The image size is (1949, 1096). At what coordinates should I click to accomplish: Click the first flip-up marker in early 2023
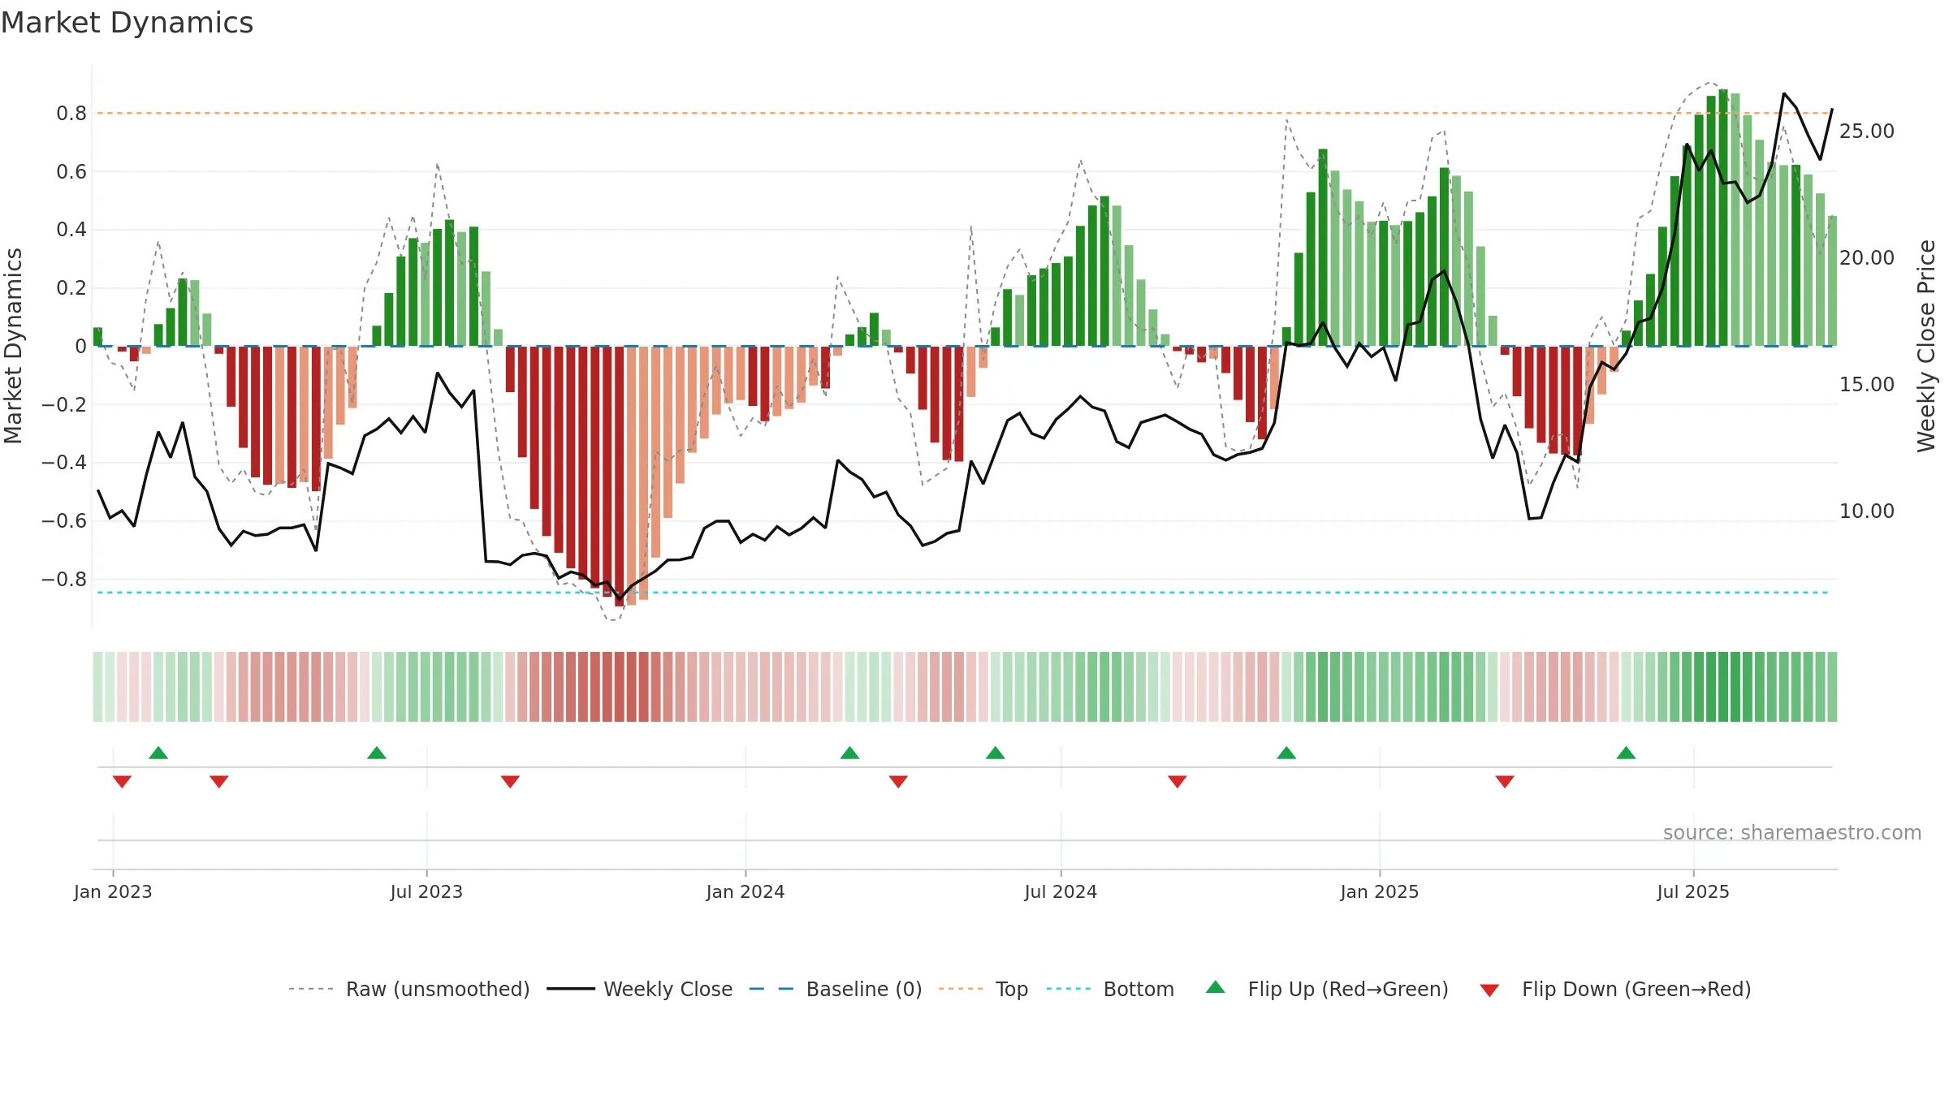pyautogui.click(x=158, y=753)
